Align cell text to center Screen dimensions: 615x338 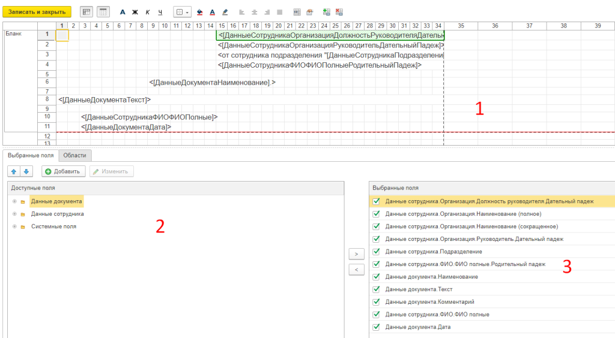(254, 12)
